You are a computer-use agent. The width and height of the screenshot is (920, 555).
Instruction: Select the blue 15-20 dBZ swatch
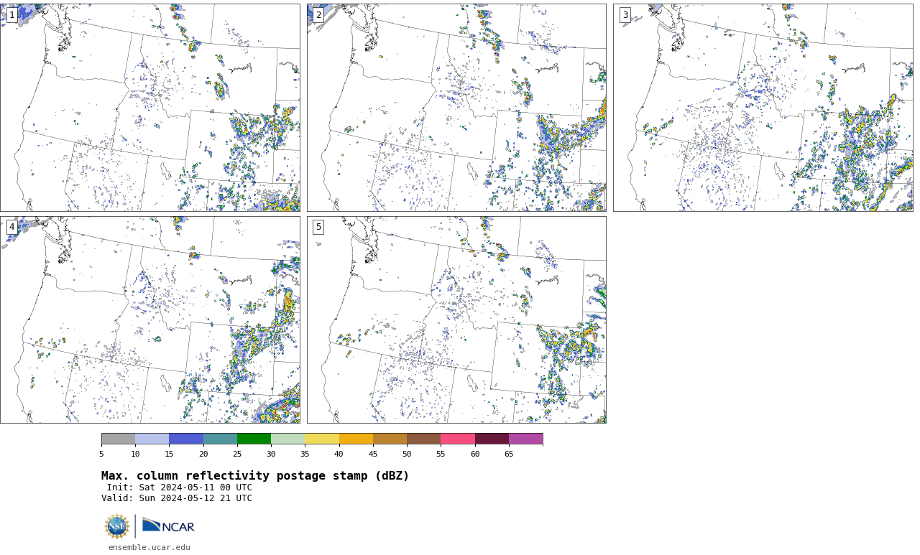click(186, 439)
